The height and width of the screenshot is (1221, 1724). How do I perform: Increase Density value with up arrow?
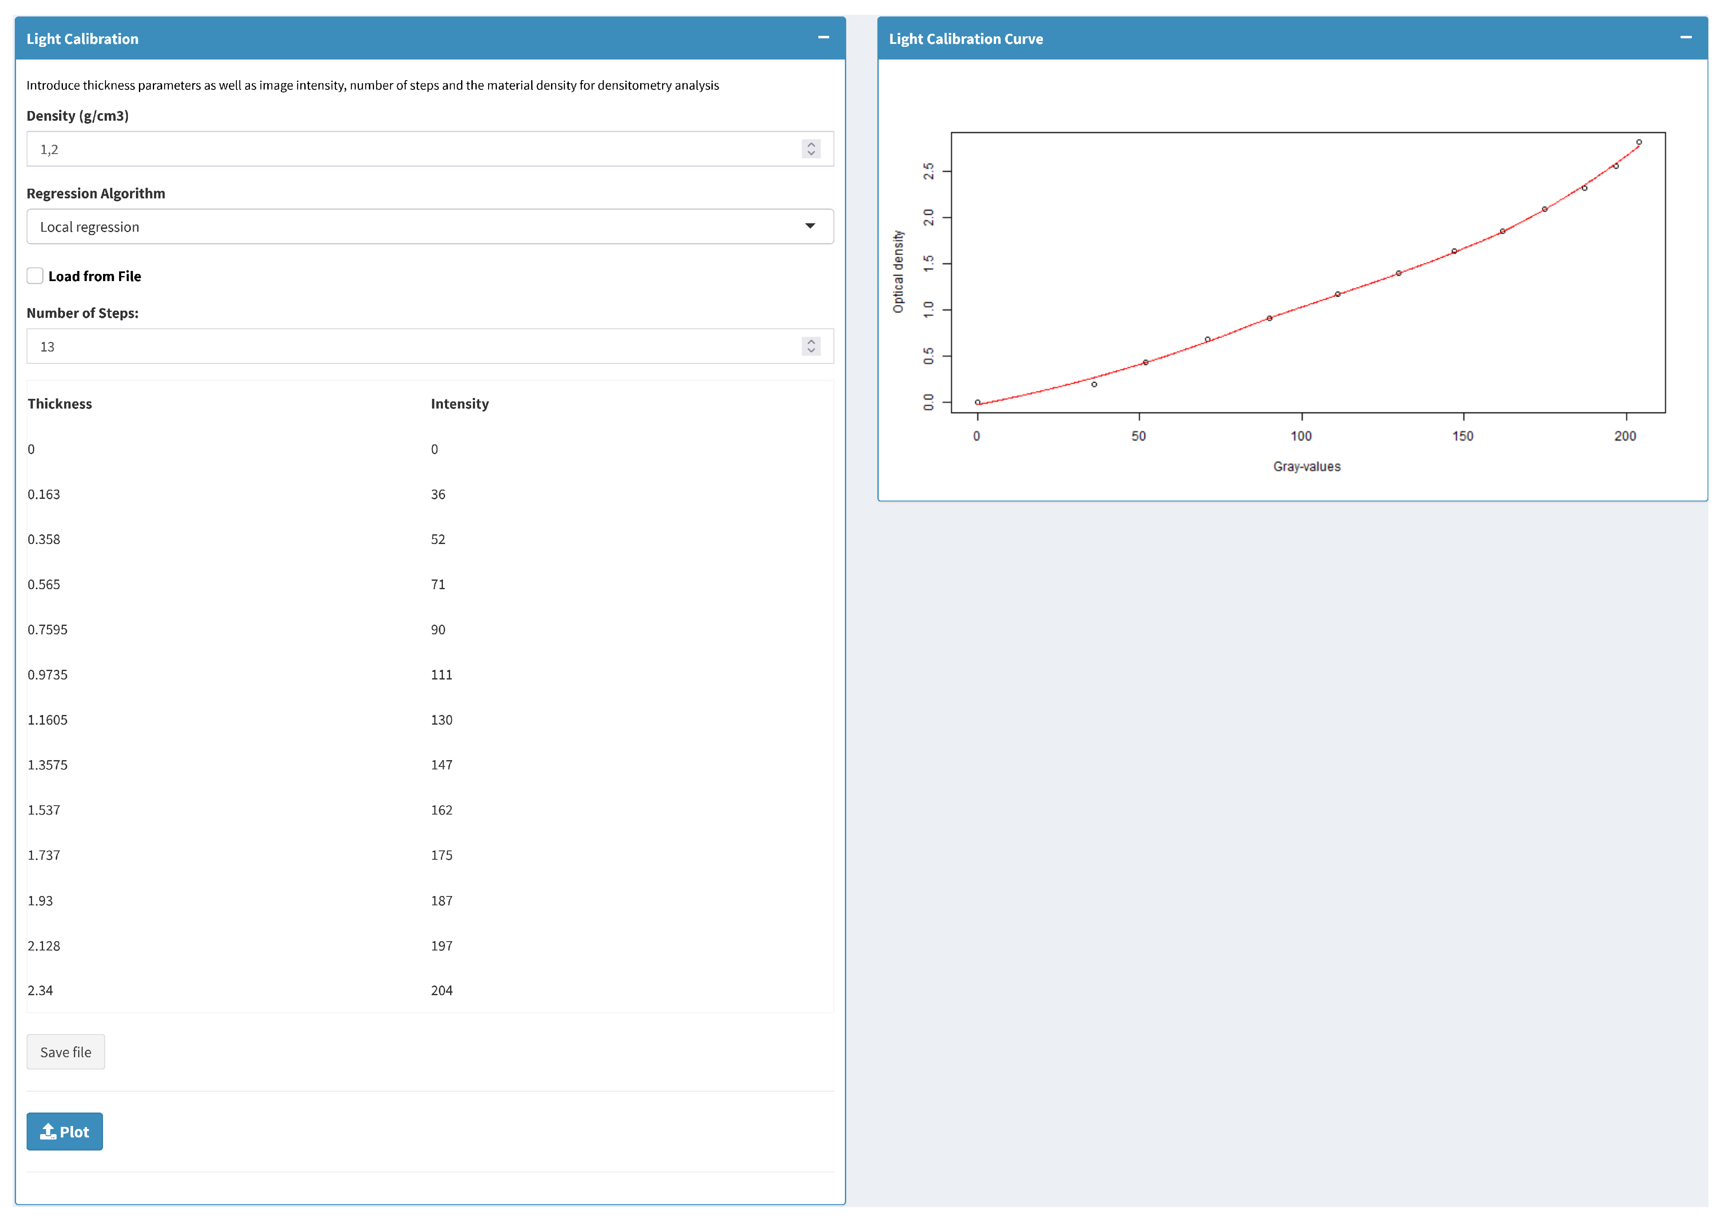point(810,143)
